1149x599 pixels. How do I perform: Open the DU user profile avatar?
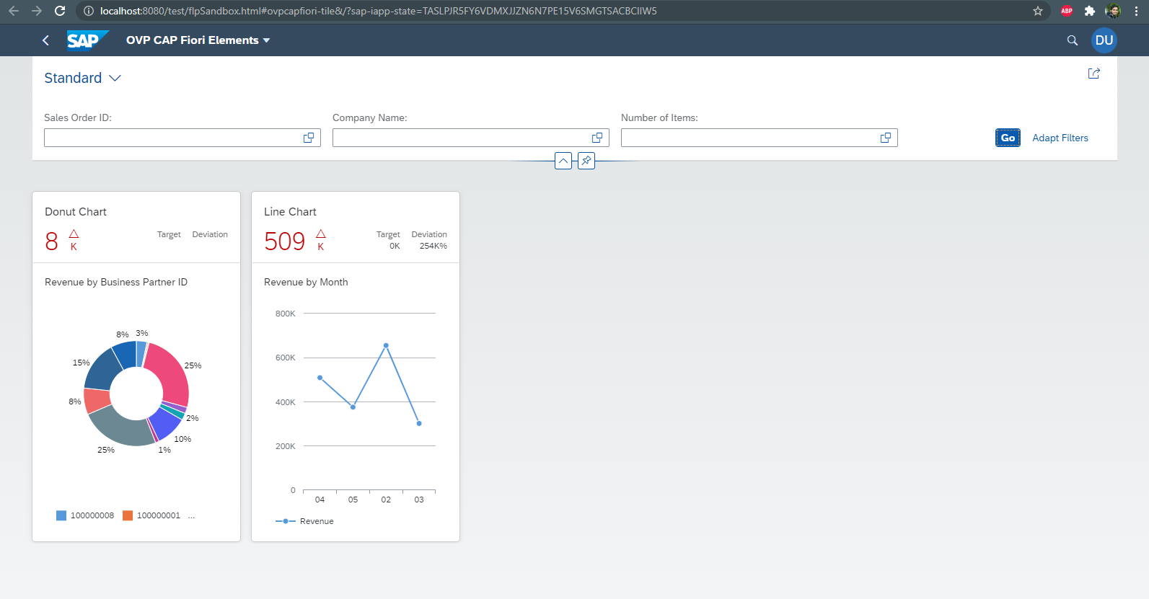1104,40
